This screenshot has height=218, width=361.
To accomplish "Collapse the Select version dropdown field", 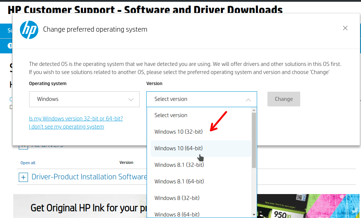I will pos(201,99).
